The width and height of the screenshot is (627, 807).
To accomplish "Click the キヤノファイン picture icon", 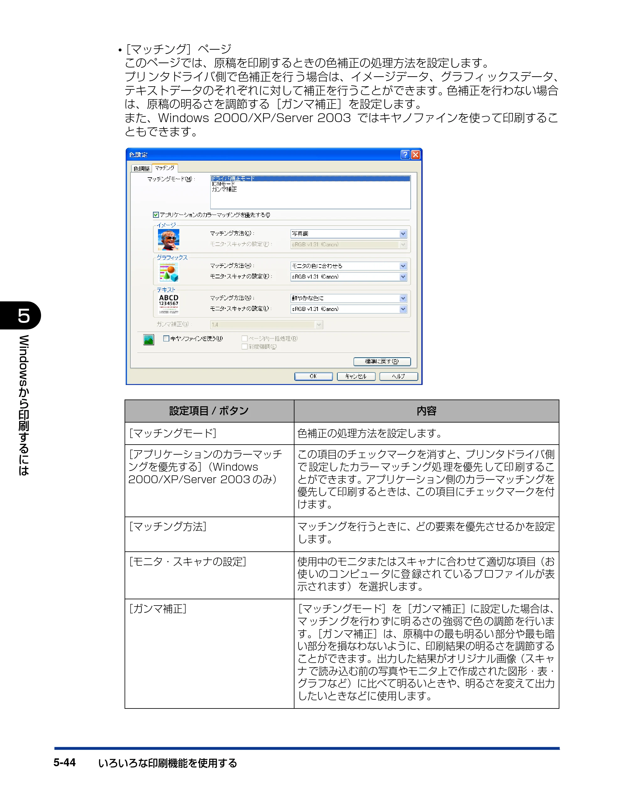I will click(x=148, y=339).
